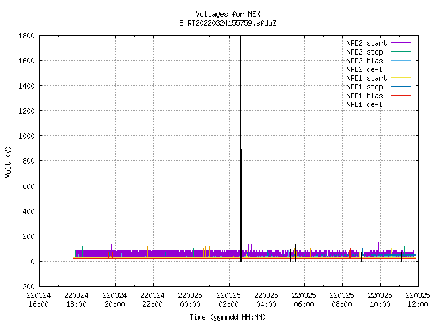Click the "220325 02:00" time tick label
The width and height of the screenshot is (431, 323).
tap(229, 300)
